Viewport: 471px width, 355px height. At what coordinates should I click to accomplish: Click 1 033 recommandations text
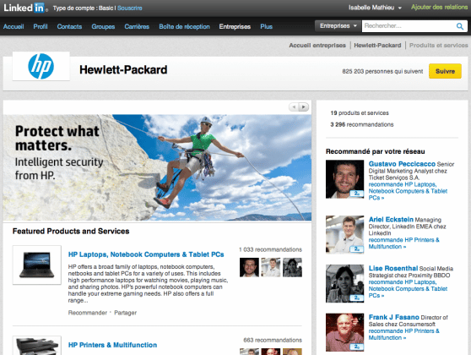coord(270,249)
